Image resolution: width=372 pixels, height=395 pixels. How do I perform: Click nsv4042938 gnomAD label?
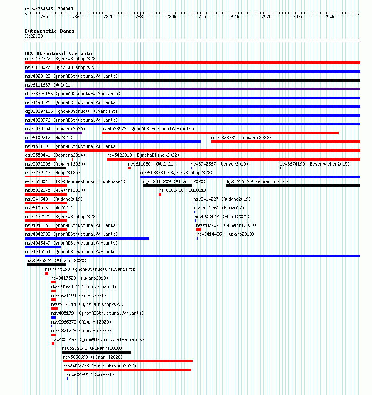71,234
